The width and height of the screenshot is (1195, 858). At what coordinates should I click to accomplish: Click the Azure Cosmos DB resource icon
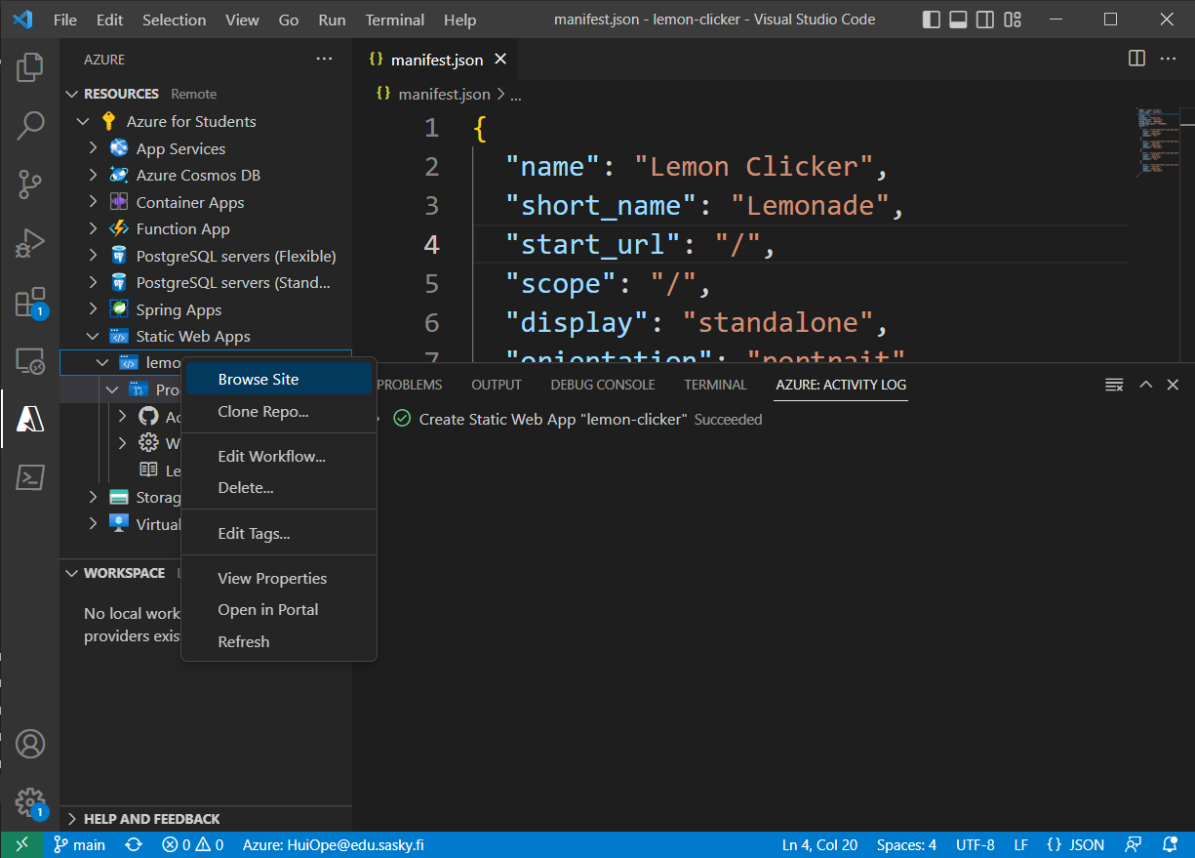coord(119,175)
